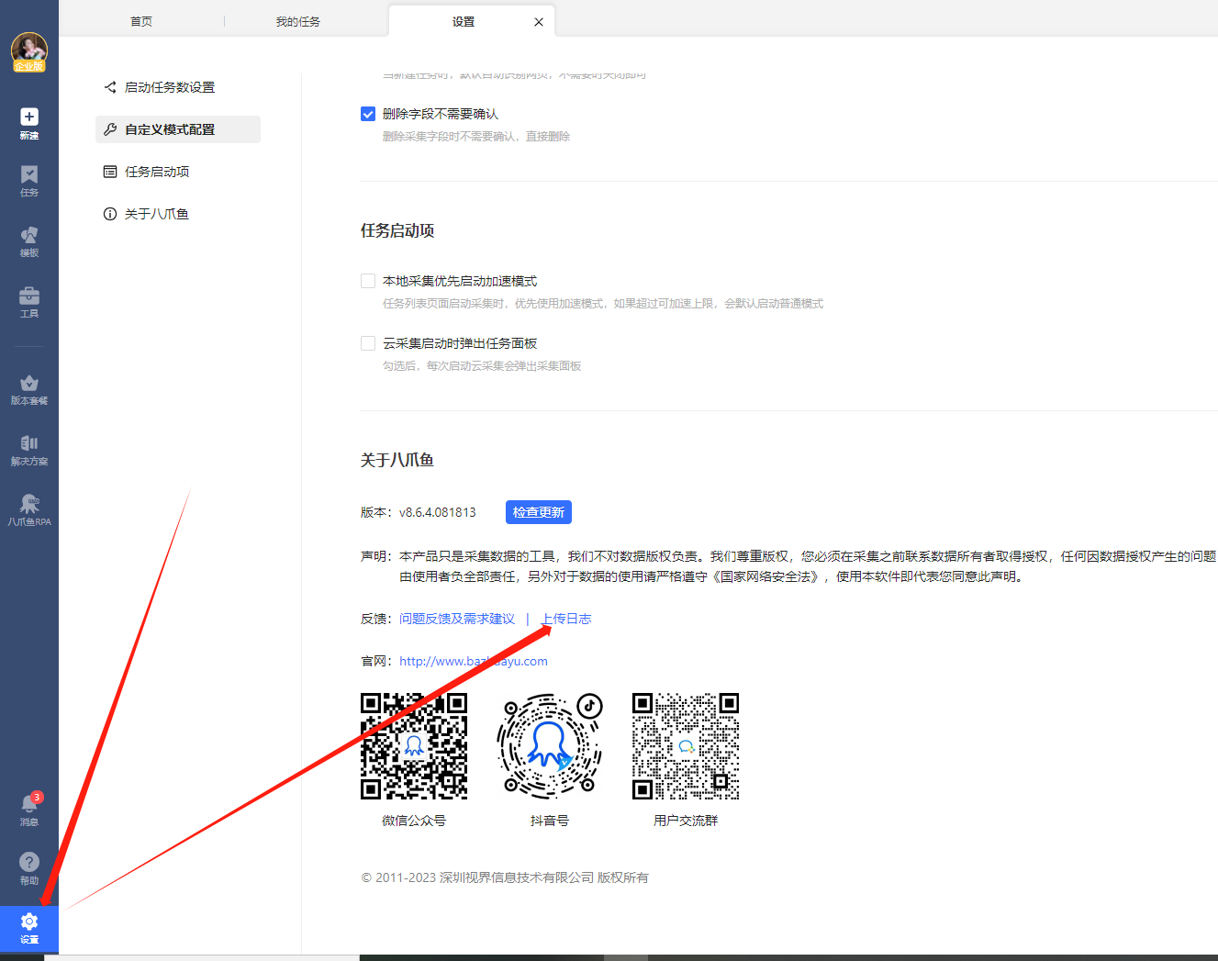
Task: Click the list icon beside 任务启动项
Action: 110,172
